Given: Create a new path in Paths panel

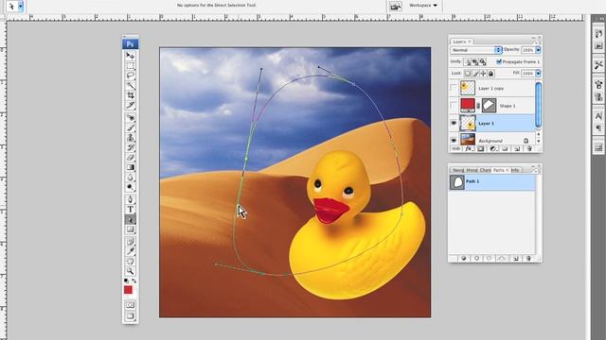Looking at the screenshot, I should (x=516, y=258).
